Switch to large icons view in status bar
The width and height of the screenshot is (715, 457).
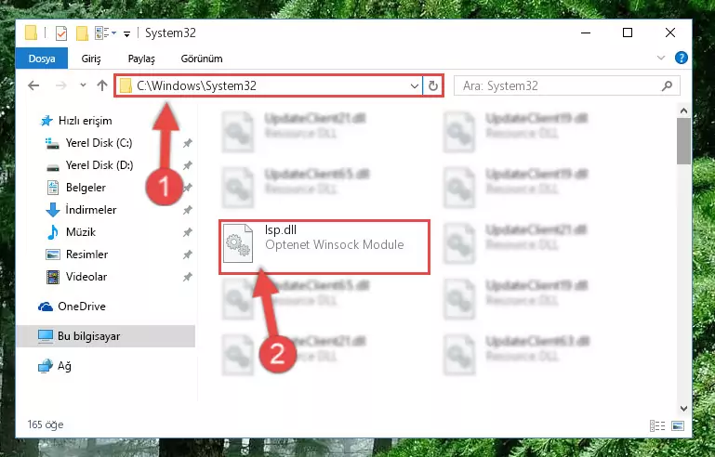[678, 425]
